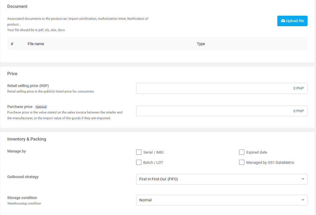Enable the Serial / IMEI checkbox
The width and height of the screenshot is (316, 215).
139,152
